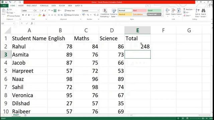Apply the Normal cell style

tap(125, 10)
